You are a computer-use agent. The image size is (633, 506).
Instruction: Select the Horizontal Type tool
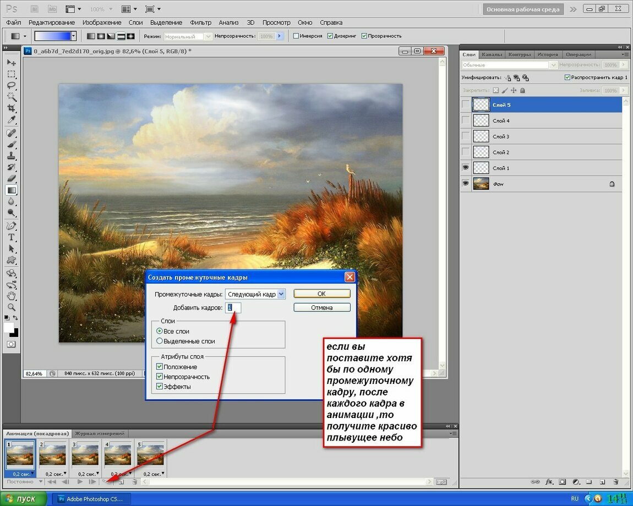tap(12, 237)
